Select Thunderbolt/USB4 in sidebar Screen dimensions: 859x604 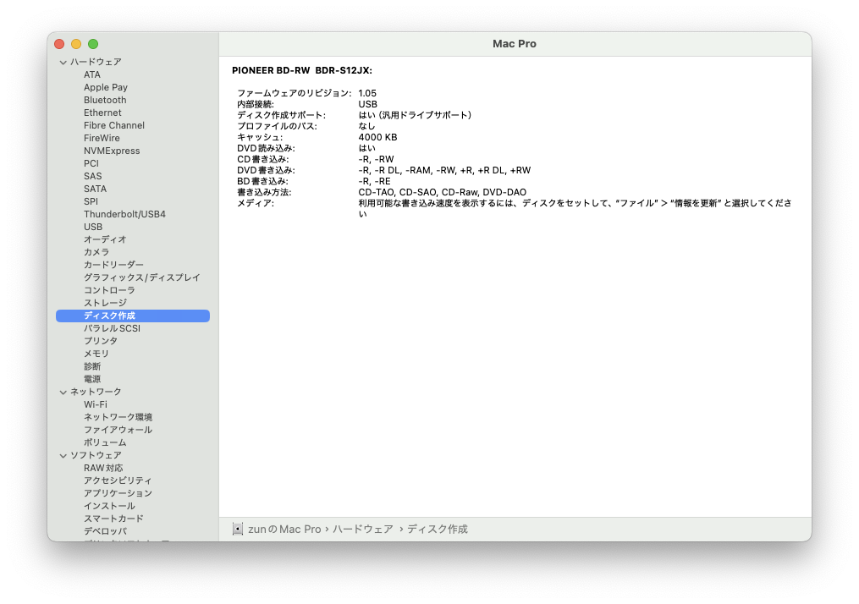tap(124, 214)
